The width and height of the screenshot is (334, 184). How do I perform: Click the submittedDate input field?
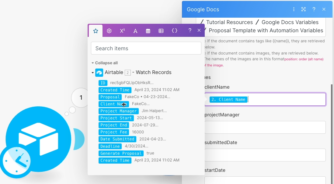pyautogui.click(x=265, y=155)
